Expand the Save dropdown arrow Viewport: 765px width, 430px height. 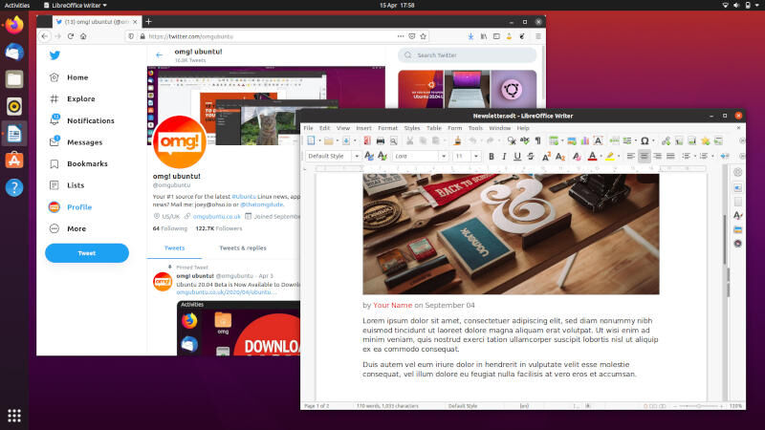tap(355, 140)
